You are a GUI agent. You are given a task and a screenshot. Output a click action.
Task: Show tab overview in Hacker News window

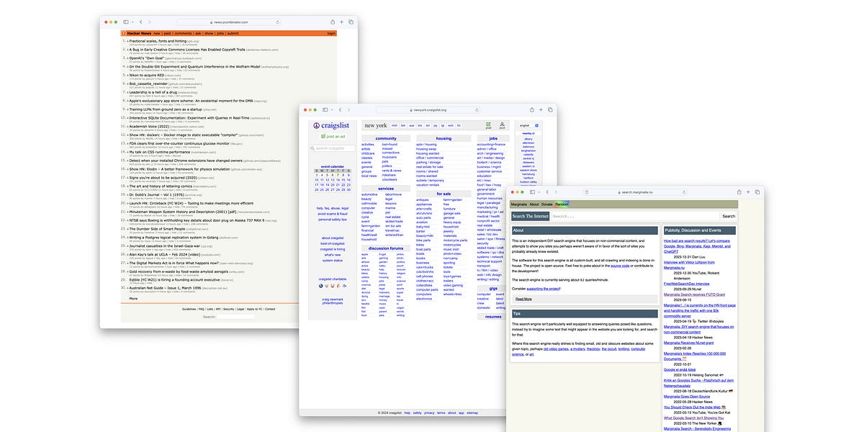coord(351,22)
